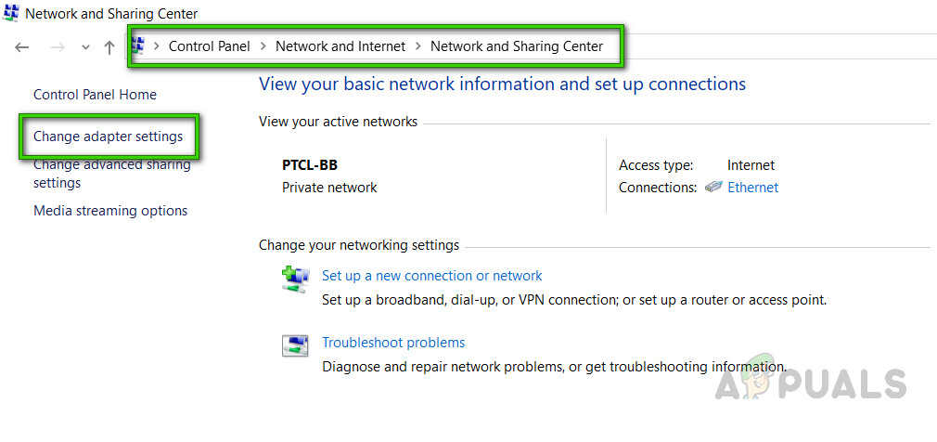Open the recent locations dropdown chevron
The image size is (937, 442).
click(x=85, y=48)
